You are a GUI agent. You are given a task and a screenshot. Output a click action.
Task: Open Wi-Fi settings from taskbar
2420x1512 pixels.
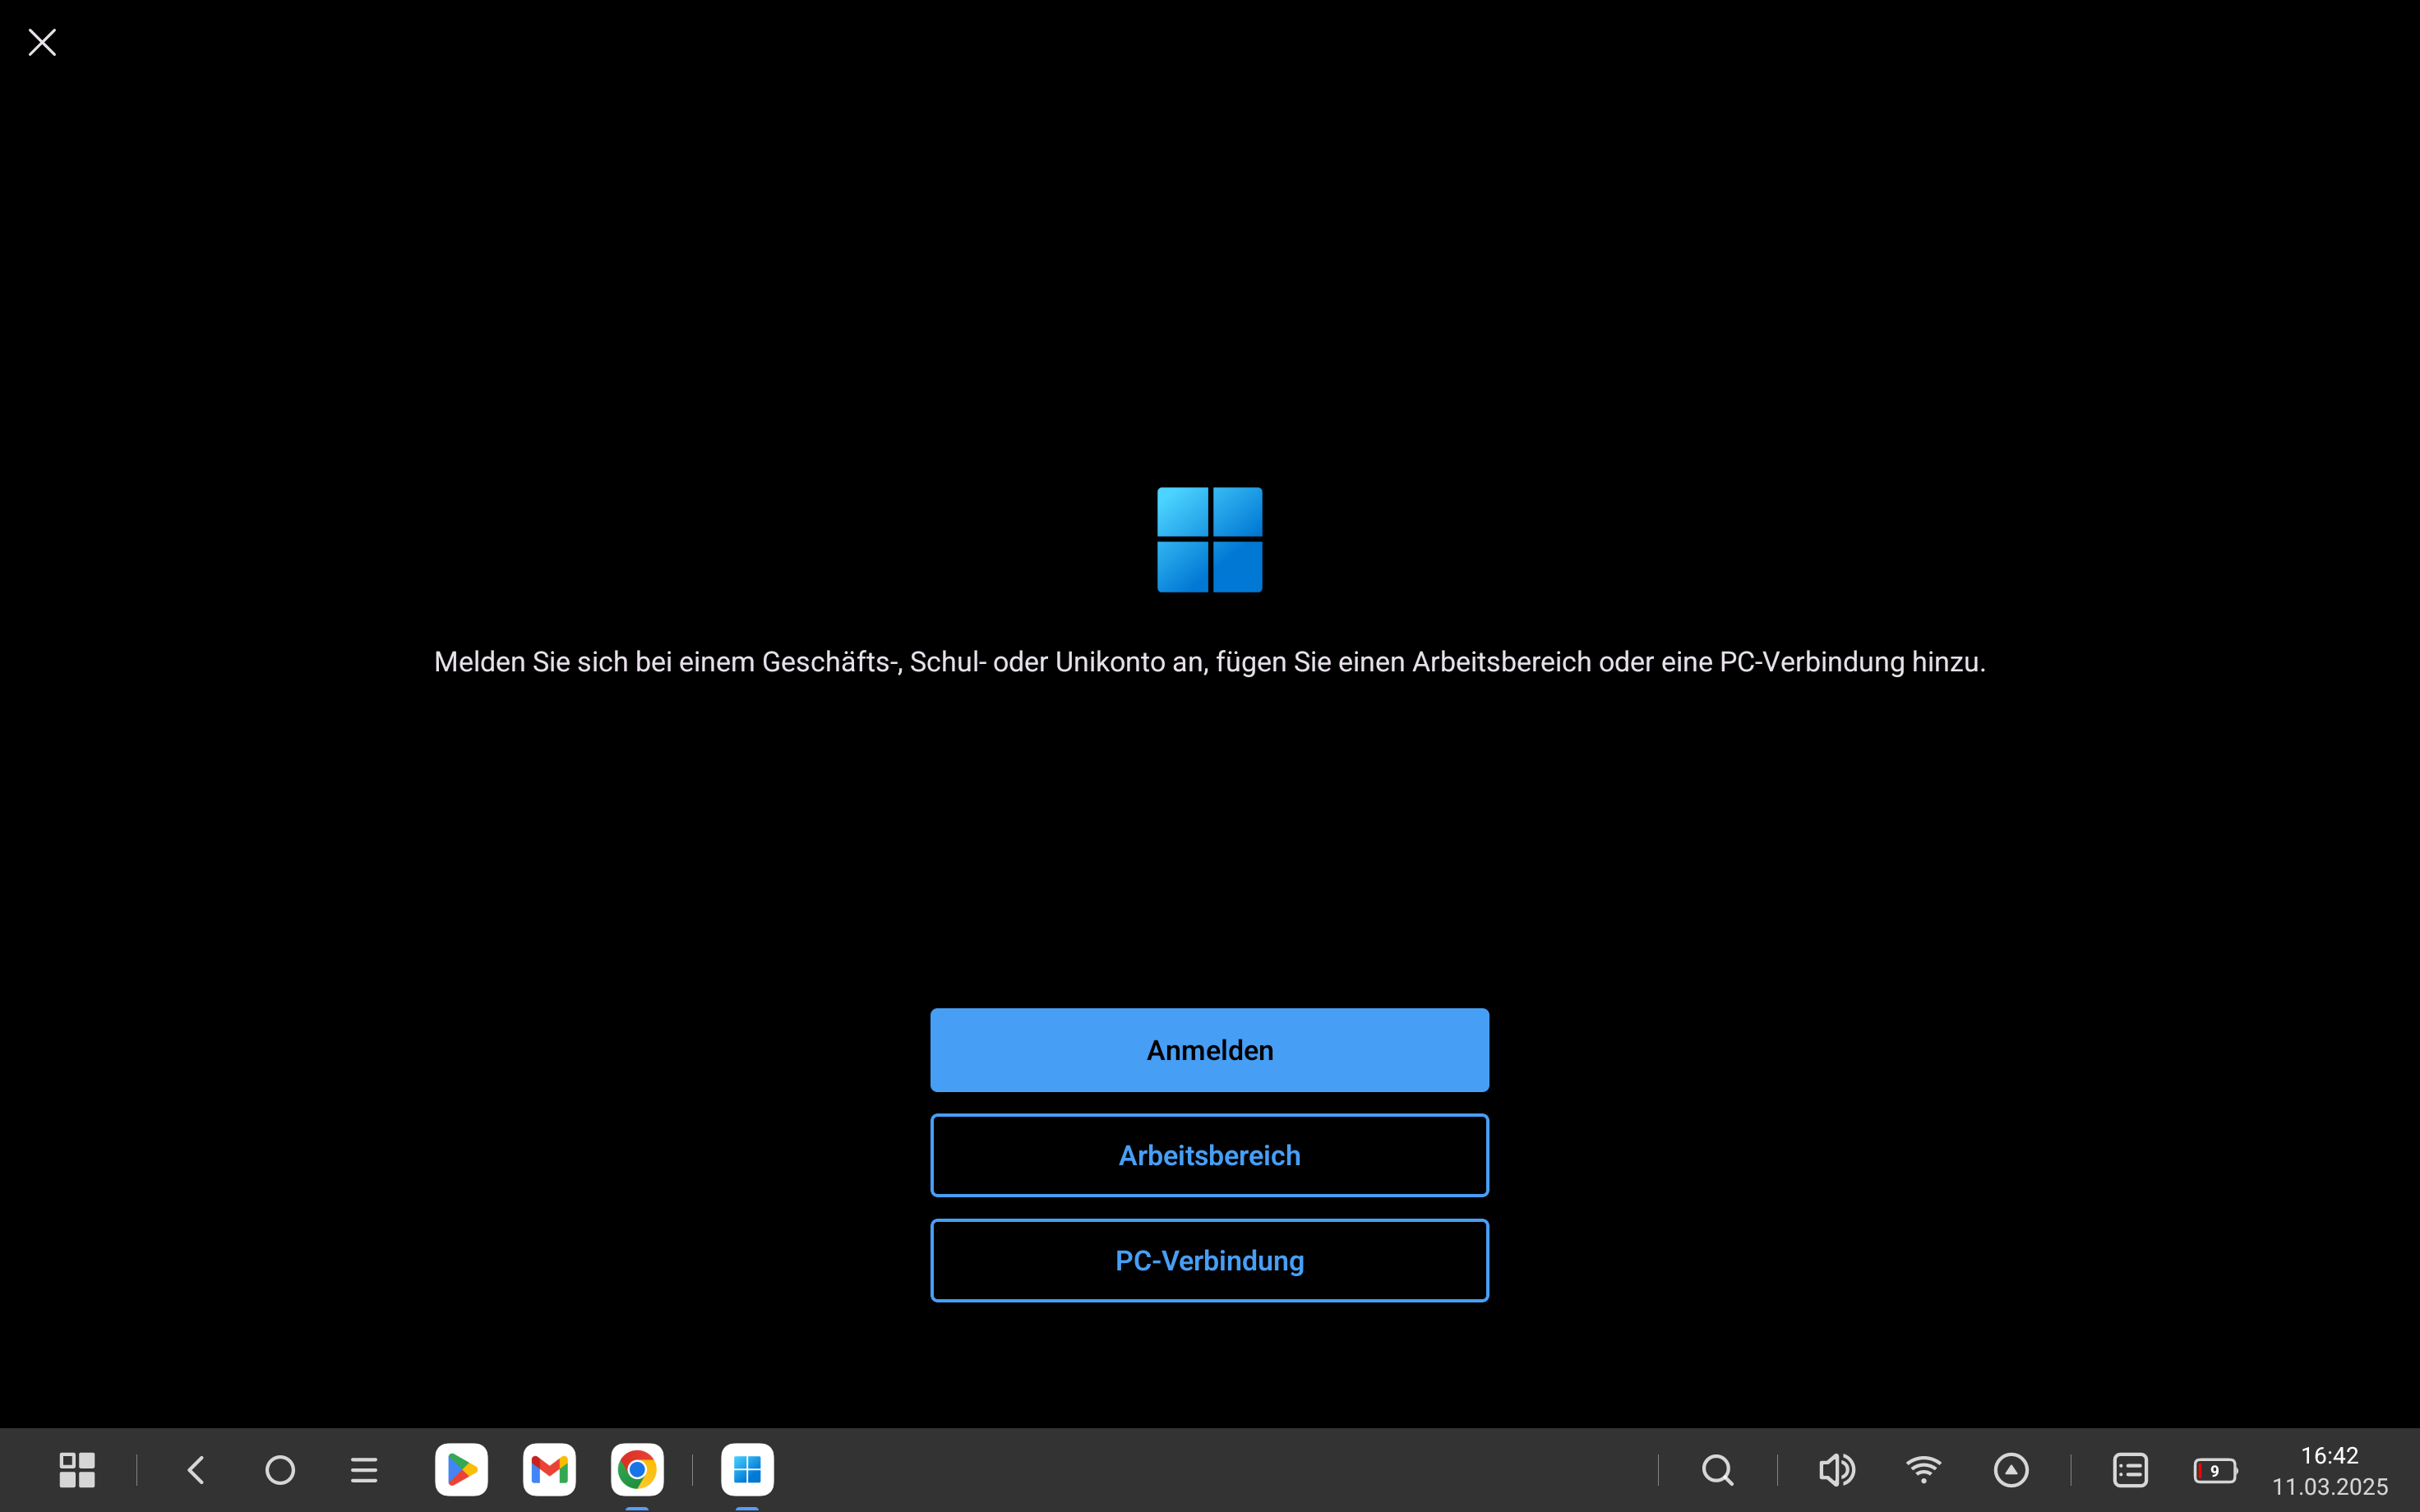[x=1923, y=1470]
